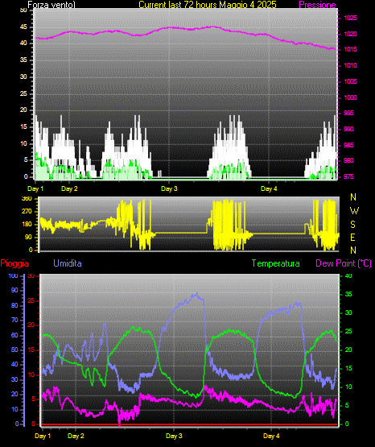Click the E compass direction label
Screen dimensions: 375x447
coord(352,238)
